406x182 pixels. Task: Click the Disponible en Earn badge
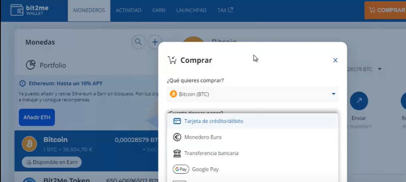point(51,162)
